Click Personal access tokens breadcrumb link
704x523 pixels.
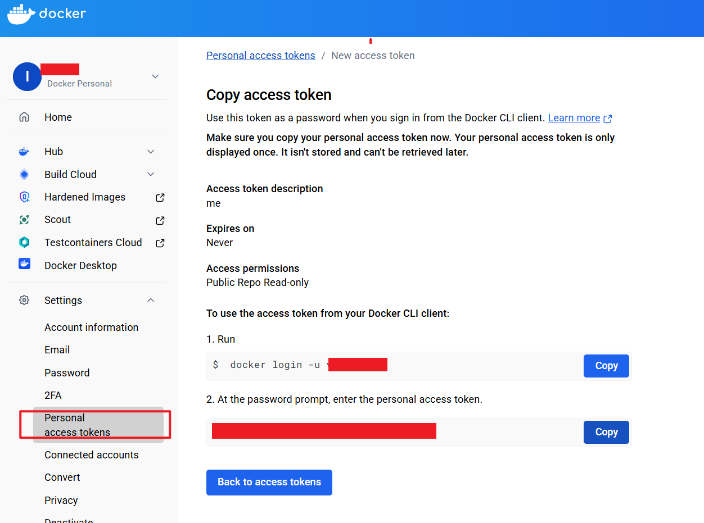pyautogui.click(x=261, y=56)
